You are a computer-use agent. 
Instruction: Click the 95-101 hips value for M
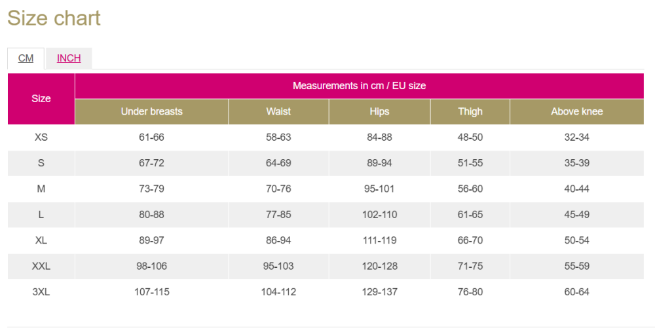(379, 189)
